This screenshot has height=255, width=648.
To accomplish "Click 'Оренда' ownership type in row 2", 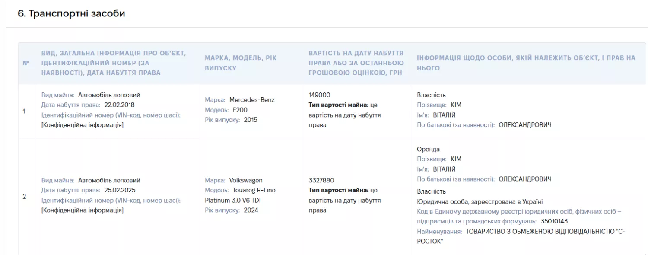I will [428, 149].
